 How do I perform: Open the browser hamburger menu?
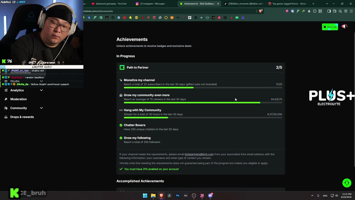(351, 11)
